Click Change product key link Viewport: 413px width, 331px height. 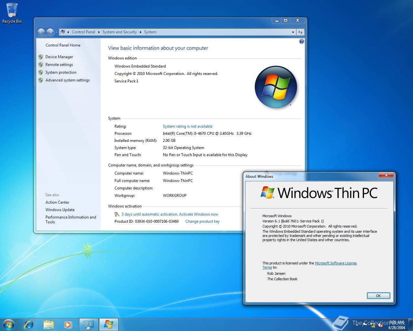coord(202,221)
